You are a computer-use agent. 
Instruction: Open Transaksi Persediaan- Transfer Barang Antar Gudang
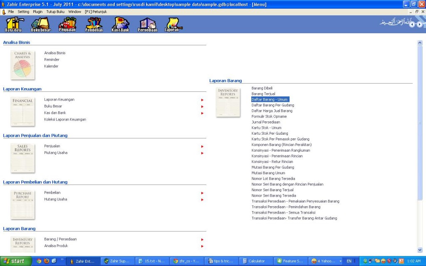[294, 218]
